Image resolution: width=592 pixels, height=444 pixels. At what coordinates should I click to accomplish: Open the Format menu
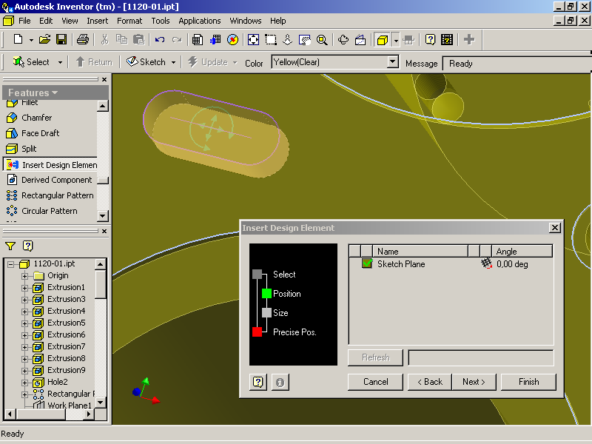(129, 21)
